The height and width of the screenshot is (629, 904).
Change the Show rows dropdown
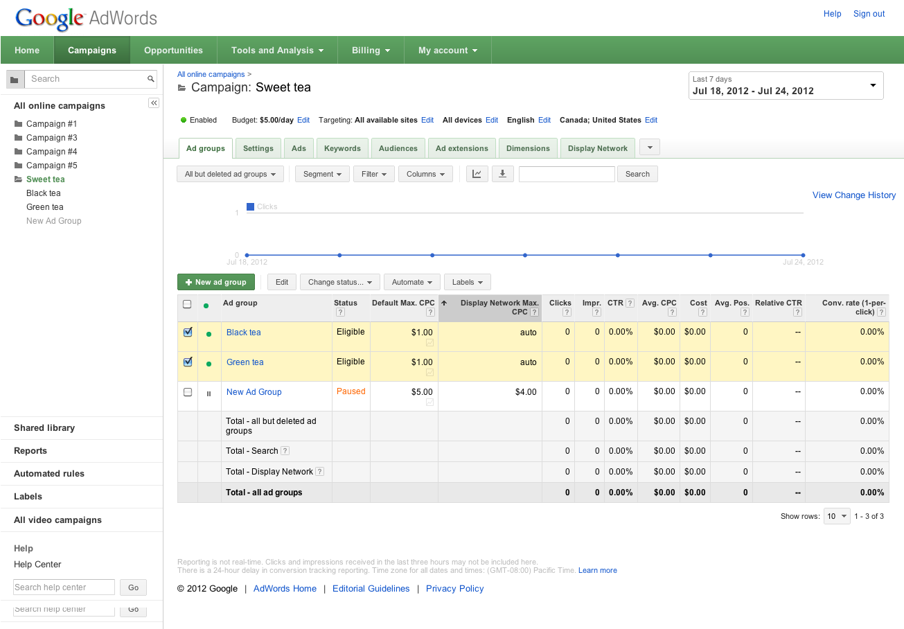(x=837, y=516)
